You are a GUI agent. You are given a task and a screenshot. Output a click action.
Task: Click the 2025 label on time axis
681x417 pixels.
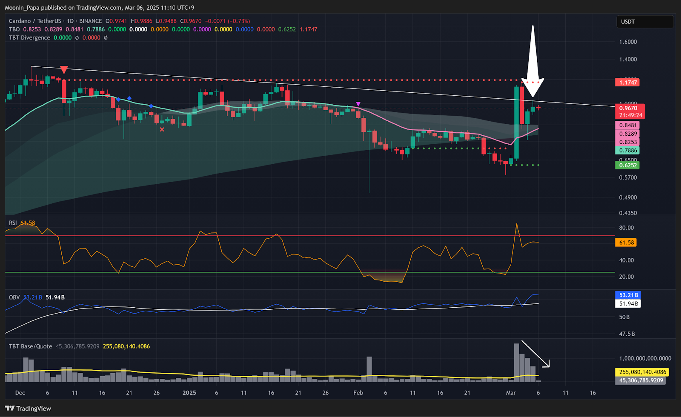click(x=189, y=393)
